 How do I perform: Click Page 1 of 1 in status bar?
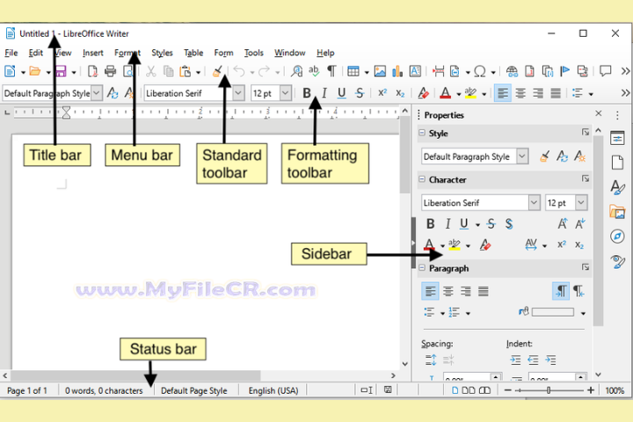(27, 390)
